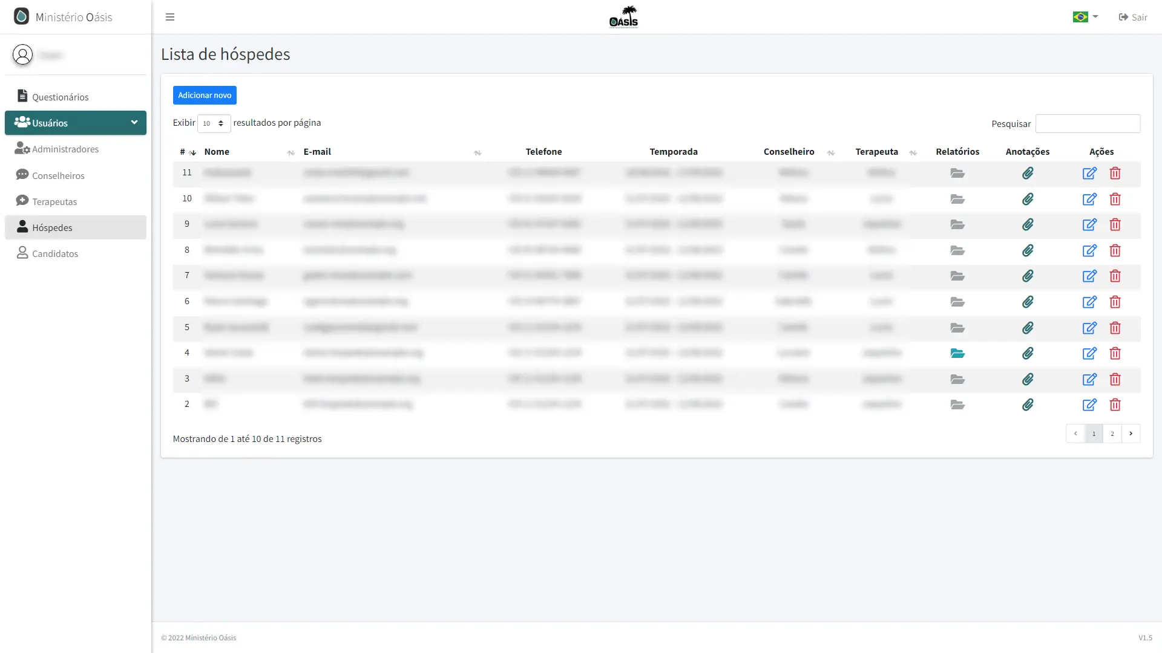Go to pagination page 2
1162x653 pixels.
pyautogui.click(x=1112, y=434)
